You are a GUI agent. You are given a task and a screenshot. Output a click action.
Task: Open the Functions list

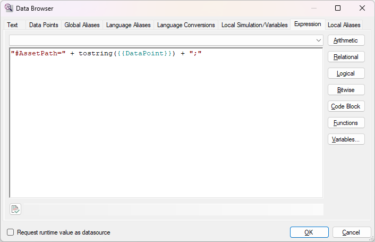coord(346,123)
